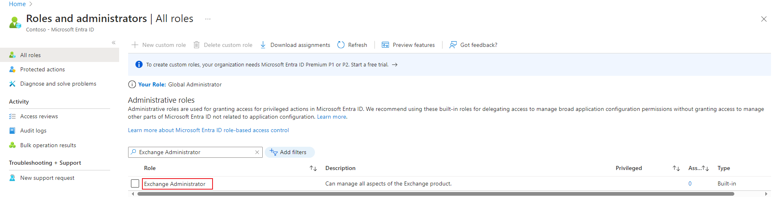Click 'Can manage all aspects of the Exchange product.'
Image resolution: width=780 pixels, height=201 pixels.
tap(388, 183)
